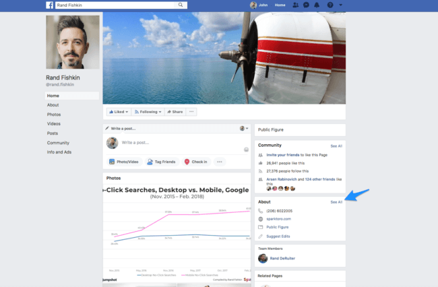Click the search magnifier icon

[x=181, y=5]
